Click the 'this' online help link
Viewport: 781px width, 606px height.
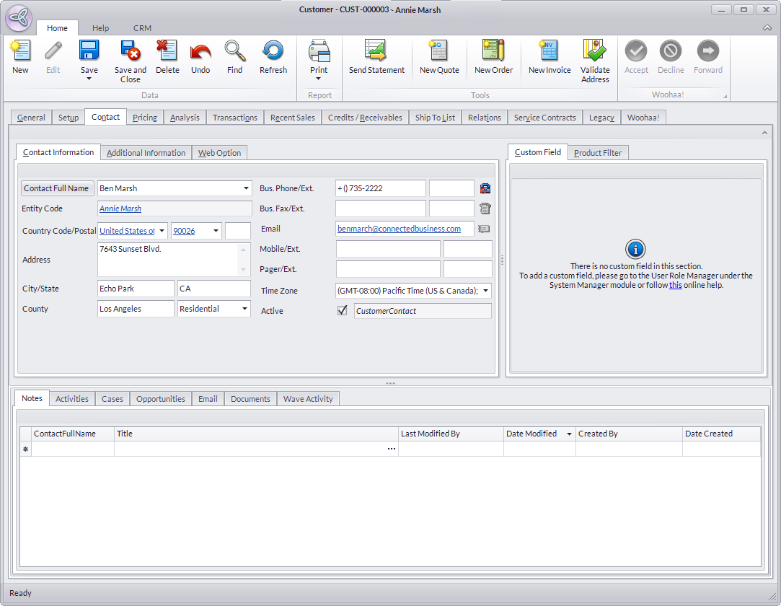pyautogui.click(x=675, y=285)
